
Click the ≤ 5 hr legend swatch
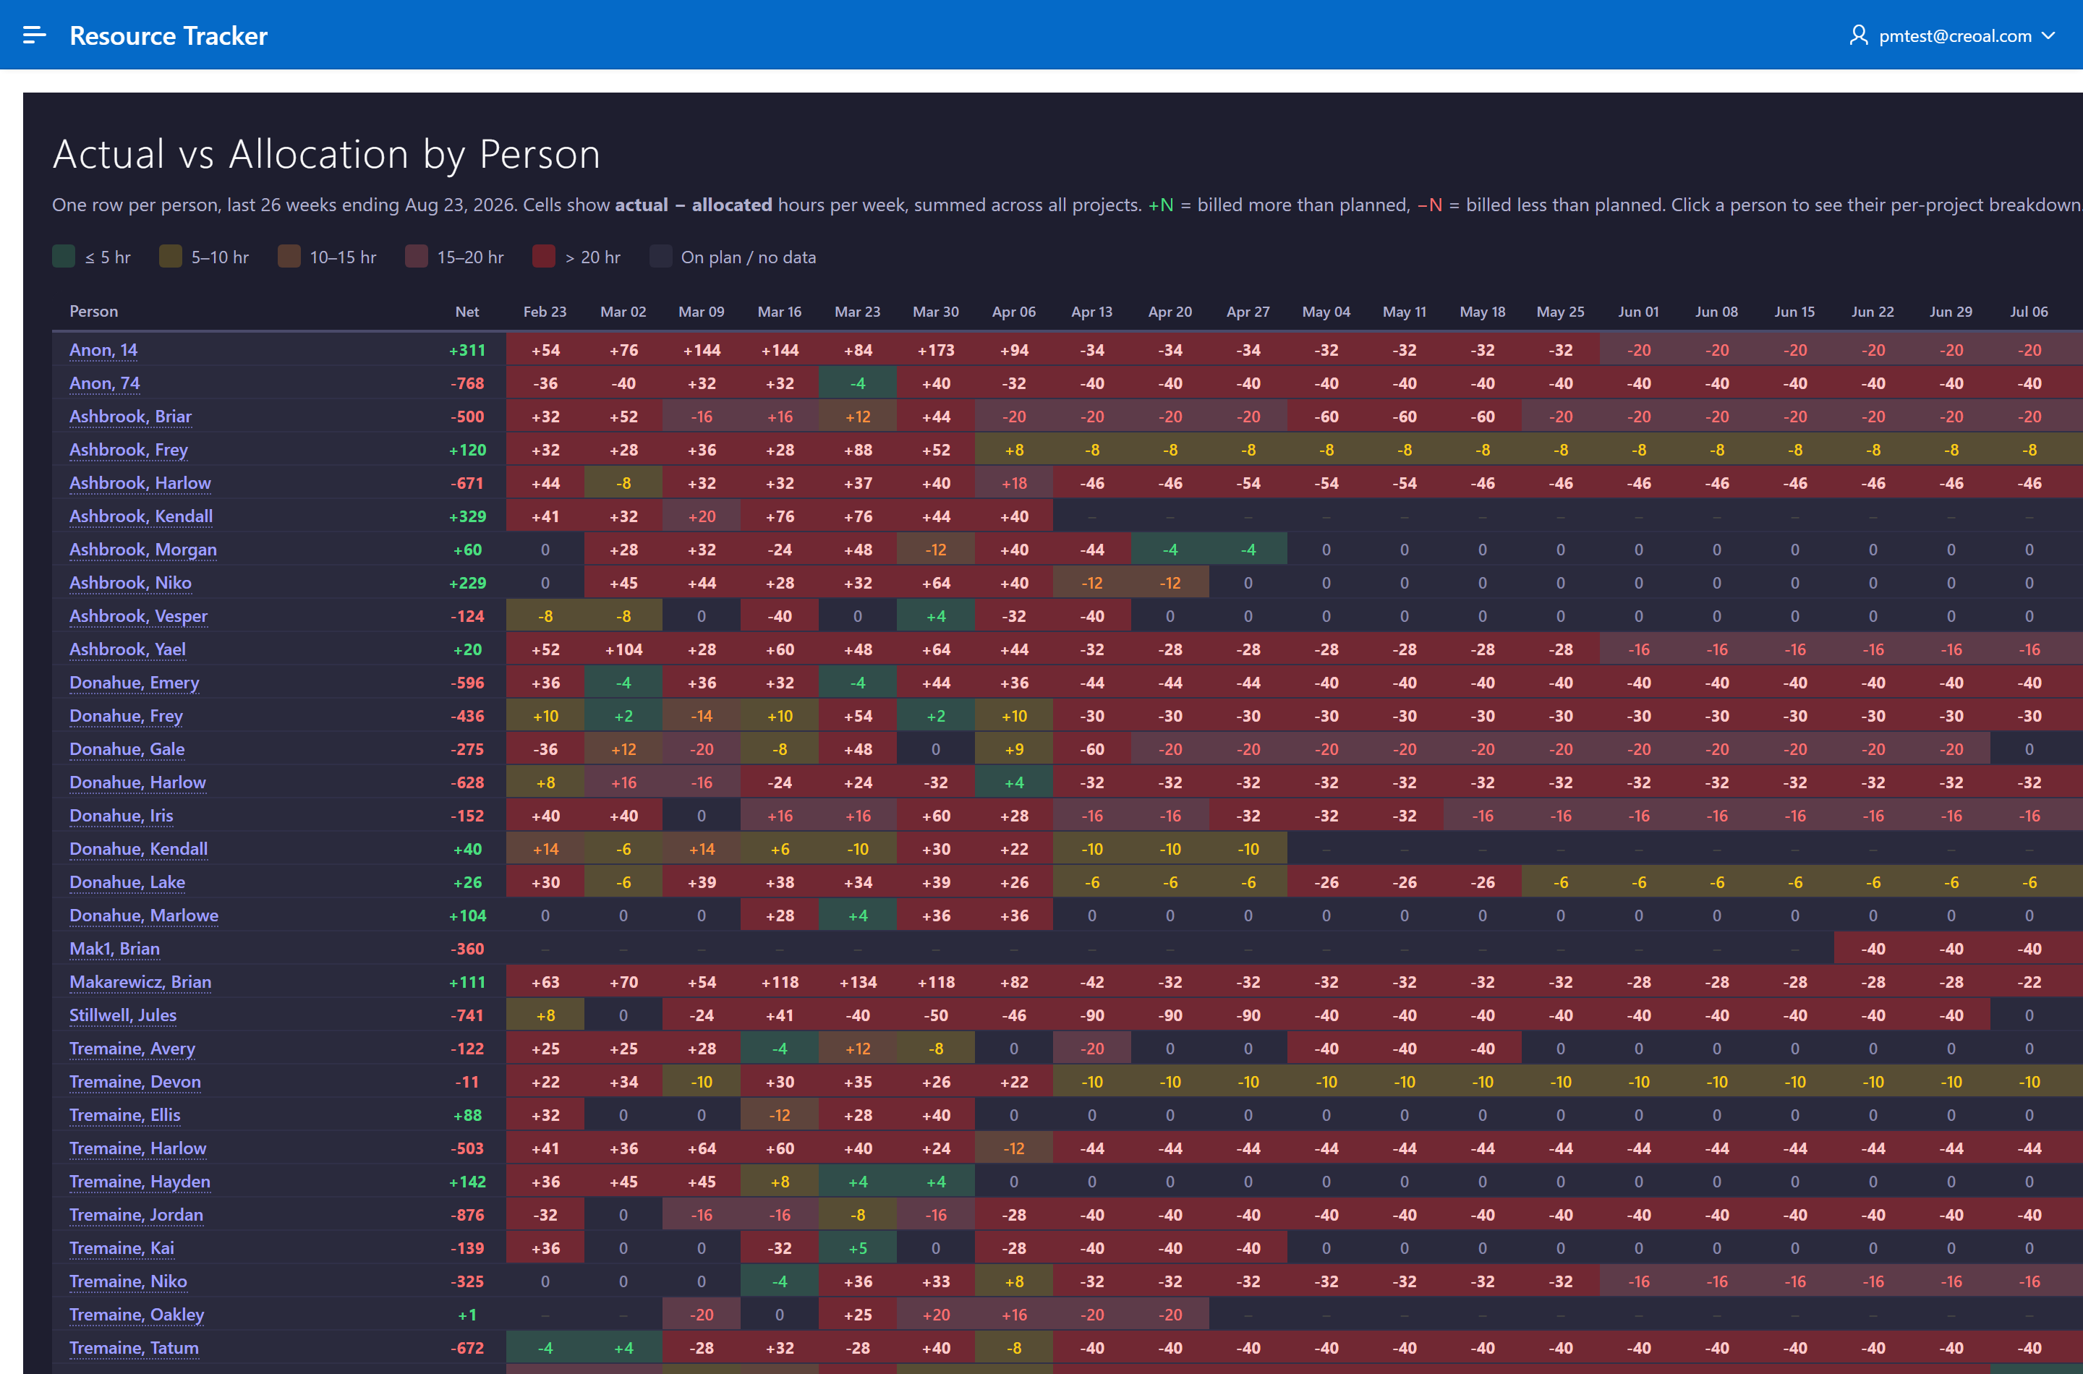click(63, 257)
